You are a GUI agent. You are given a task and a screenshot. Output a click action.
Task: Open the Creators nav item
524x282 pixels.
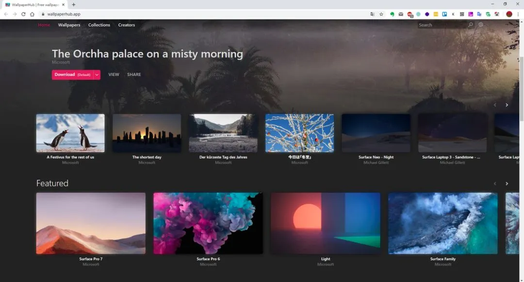click(x=126, y=25)
